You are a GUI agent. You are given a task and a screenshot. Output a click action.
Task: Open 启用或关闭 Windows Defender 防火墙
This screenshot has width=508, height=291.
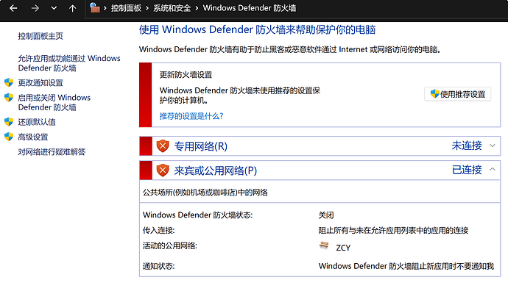pyautogui.click(x=54, y=102)
